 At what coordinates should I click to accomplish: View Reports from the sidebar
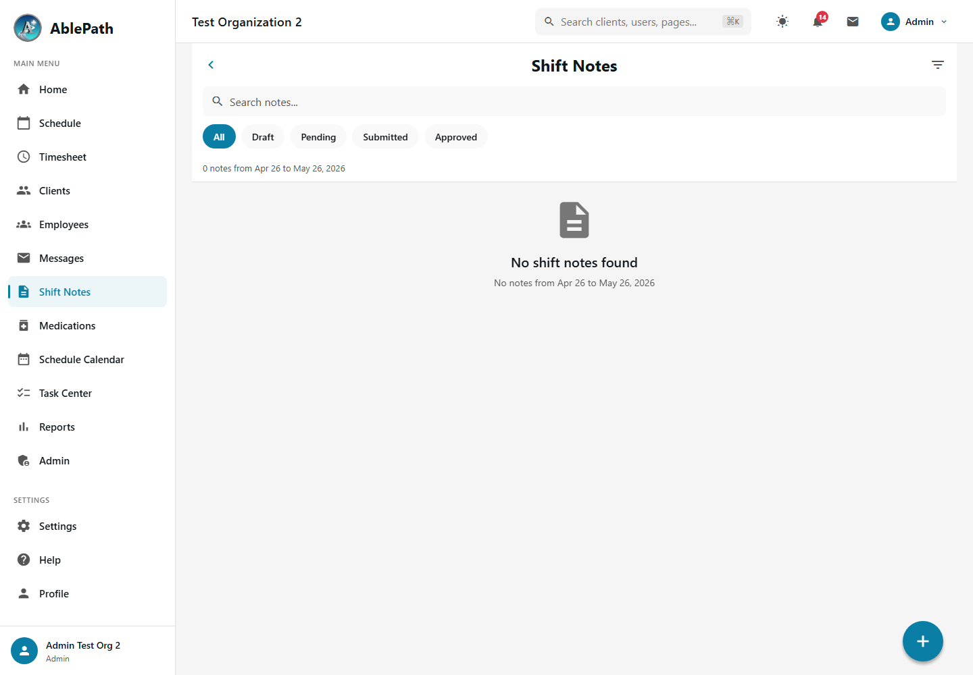[87, 427]
